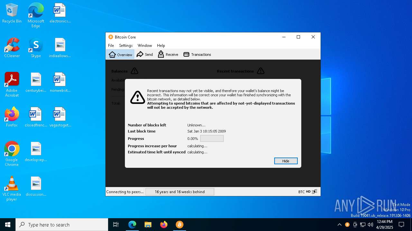The image size is (412, 231).
Task: Close the Bitcoin Core window
Action: pyautogui.click(x=313, y=37)
